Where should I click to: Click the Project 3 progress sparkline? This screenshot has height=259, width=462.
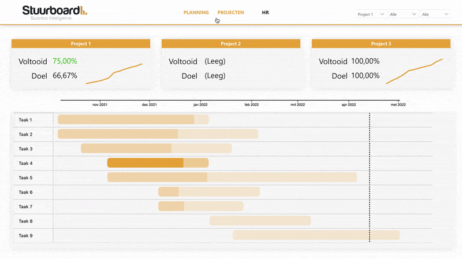coord(415,72)
